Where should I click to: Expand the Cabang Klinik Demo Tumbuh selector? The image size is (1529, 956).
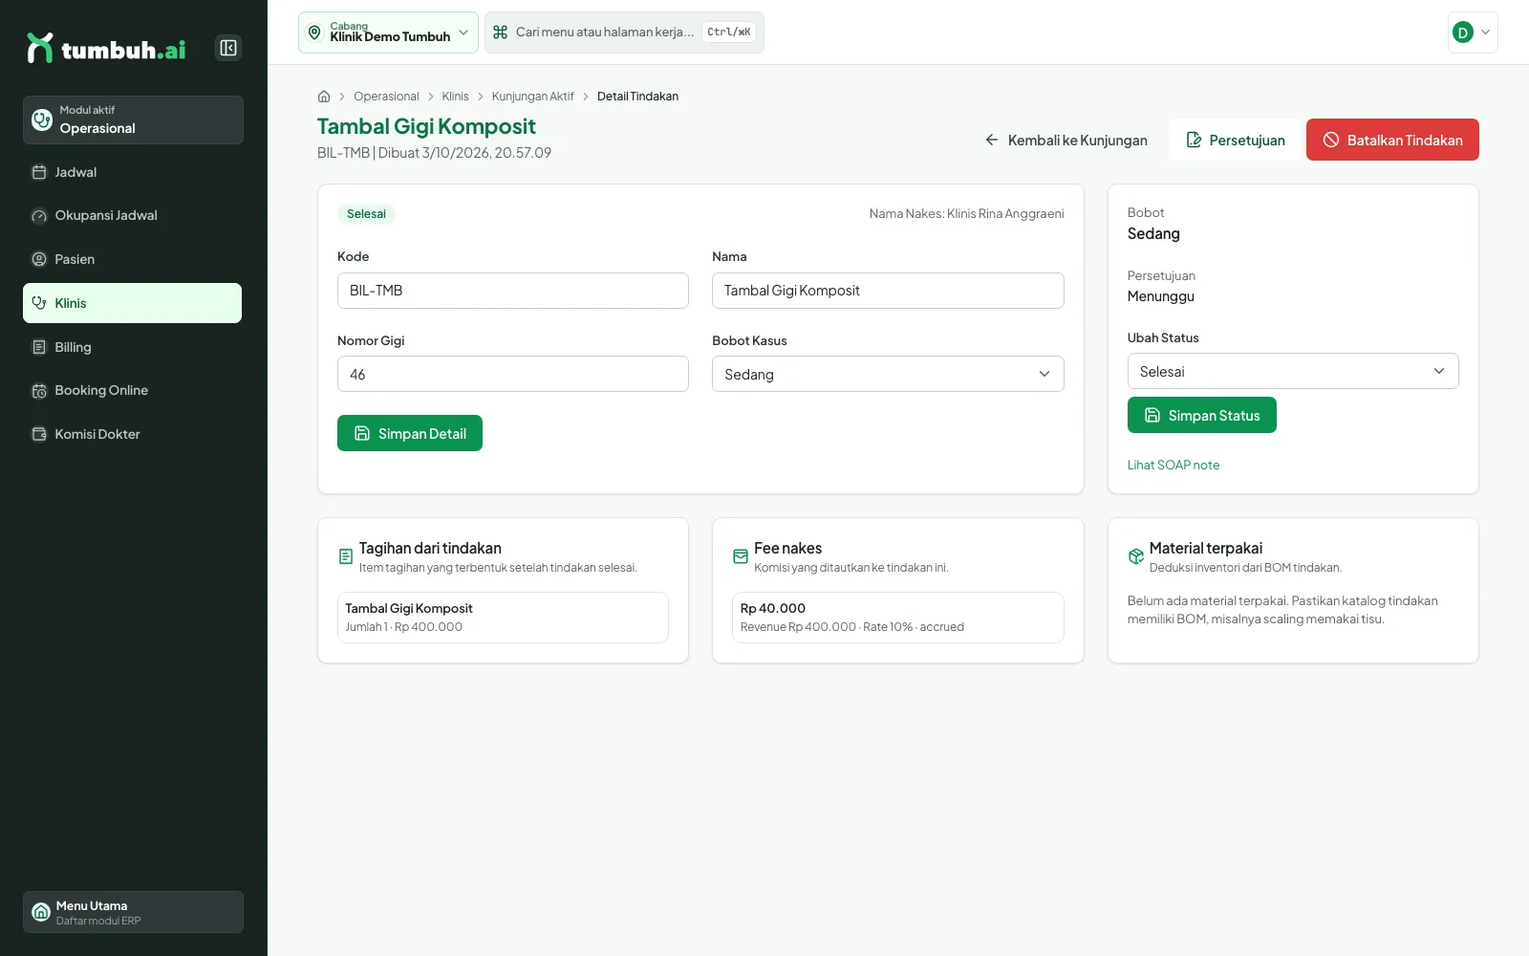tap(388, 33)
